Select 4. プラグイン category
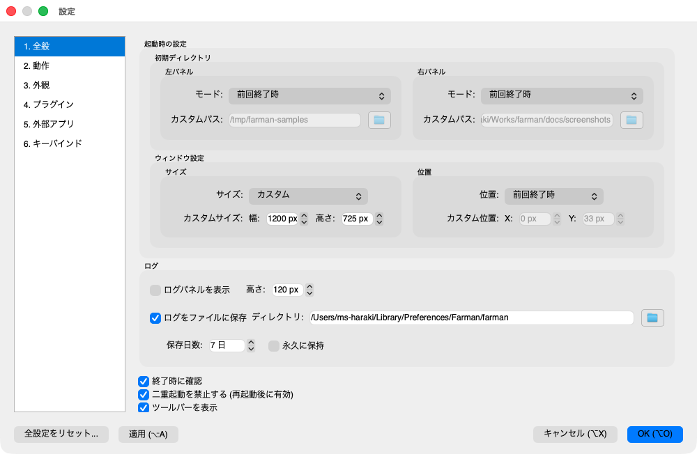697x454 pixels. tap(70, 105)
